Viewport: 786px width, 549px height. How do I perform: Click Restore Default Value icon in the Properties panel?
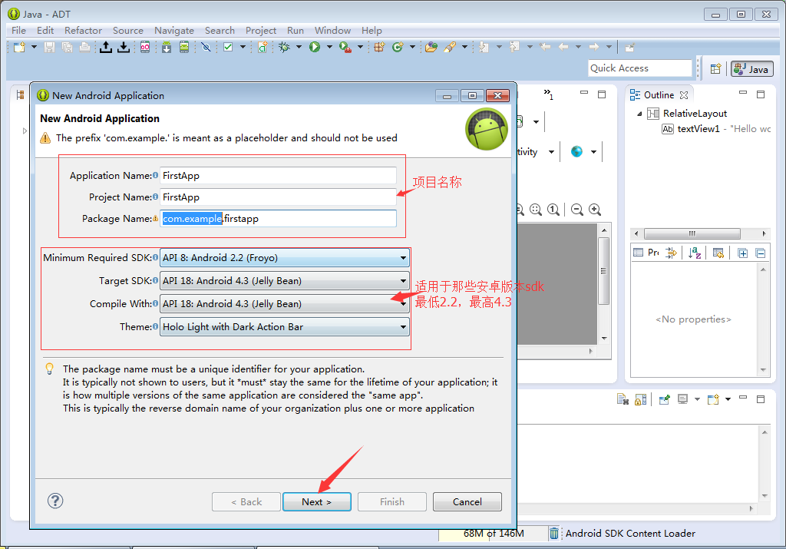718,253
